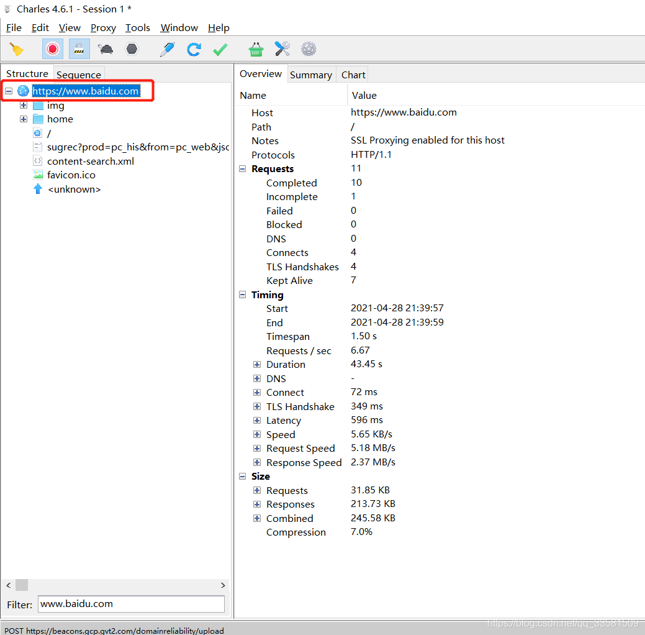
Task: Open the Edit menu
Action: (x=40, y=27)
